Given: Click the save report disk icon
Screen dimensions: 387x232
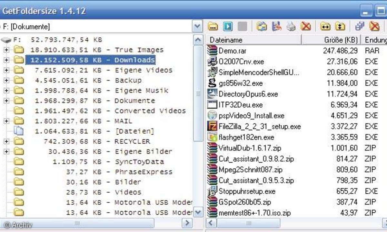Looking at the screenshot, I should pos(276,26).
